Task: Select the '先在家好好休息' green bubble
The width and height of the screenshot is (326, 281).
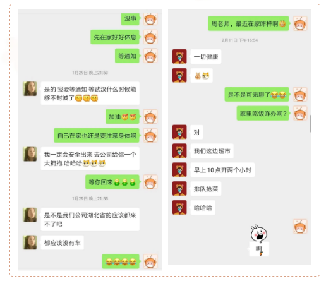Action: [115, 37]
